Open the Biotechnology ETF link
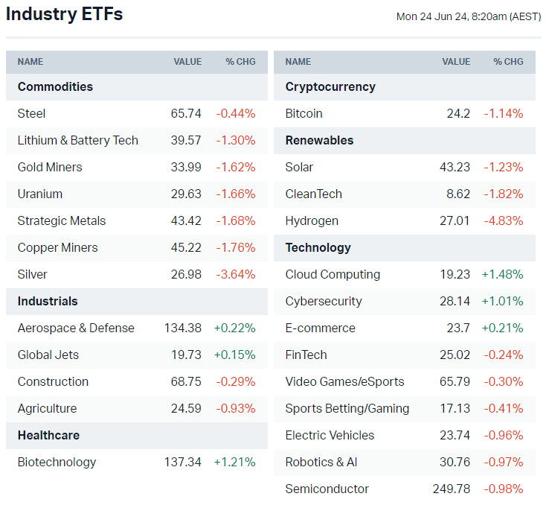Viewport: 546px width, 505px height. point(57,462)
